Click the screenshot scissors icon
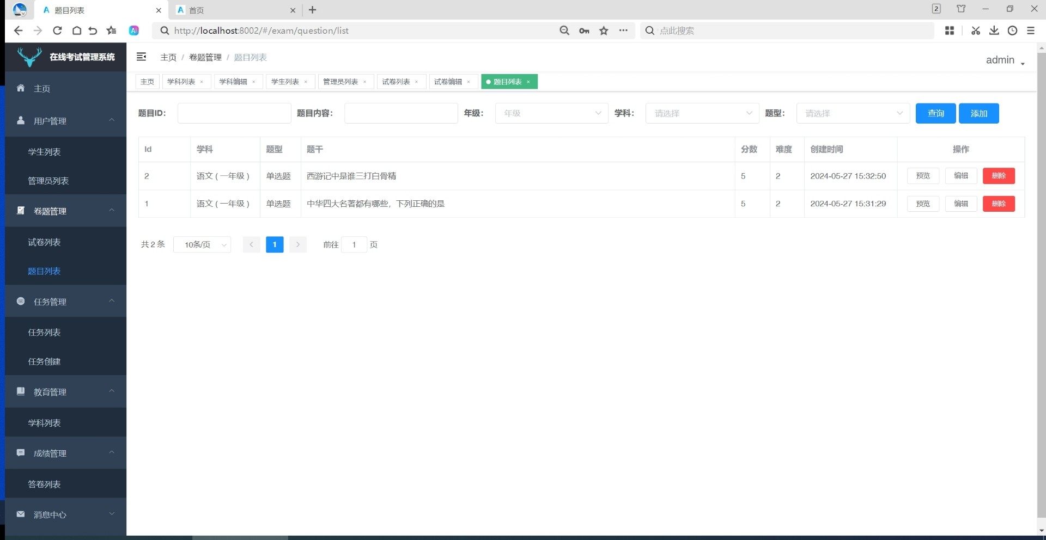 tap(975, 30)
